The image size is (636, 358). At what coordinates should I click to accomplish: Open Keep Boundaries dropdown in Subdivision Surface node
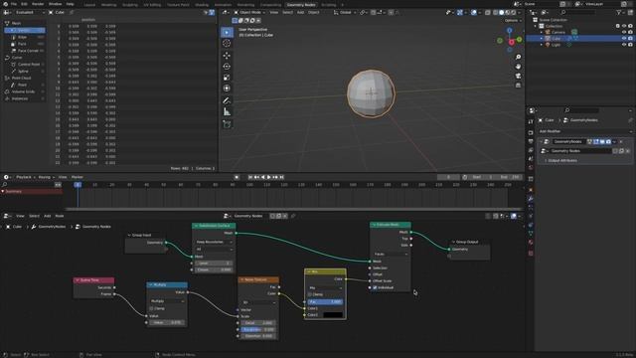[214, 242]
